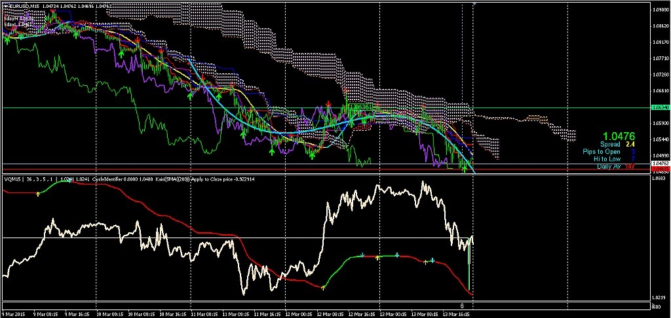The width and height of the screenshot is (671, 318).
Task: Click the Daily Av label
Action: [609, 166]
